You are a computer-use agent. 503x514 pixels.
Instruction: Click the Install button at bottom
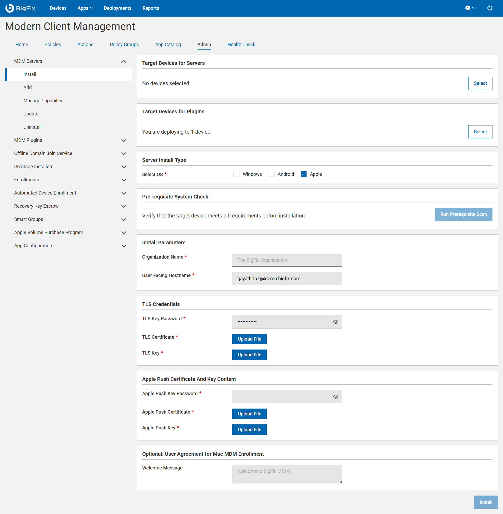point(486,502)
